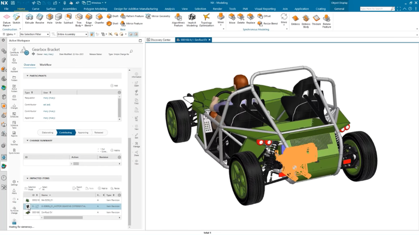419x235 pixels.
Task: Click the Renew Feature tool
Action: click(327, 21)
